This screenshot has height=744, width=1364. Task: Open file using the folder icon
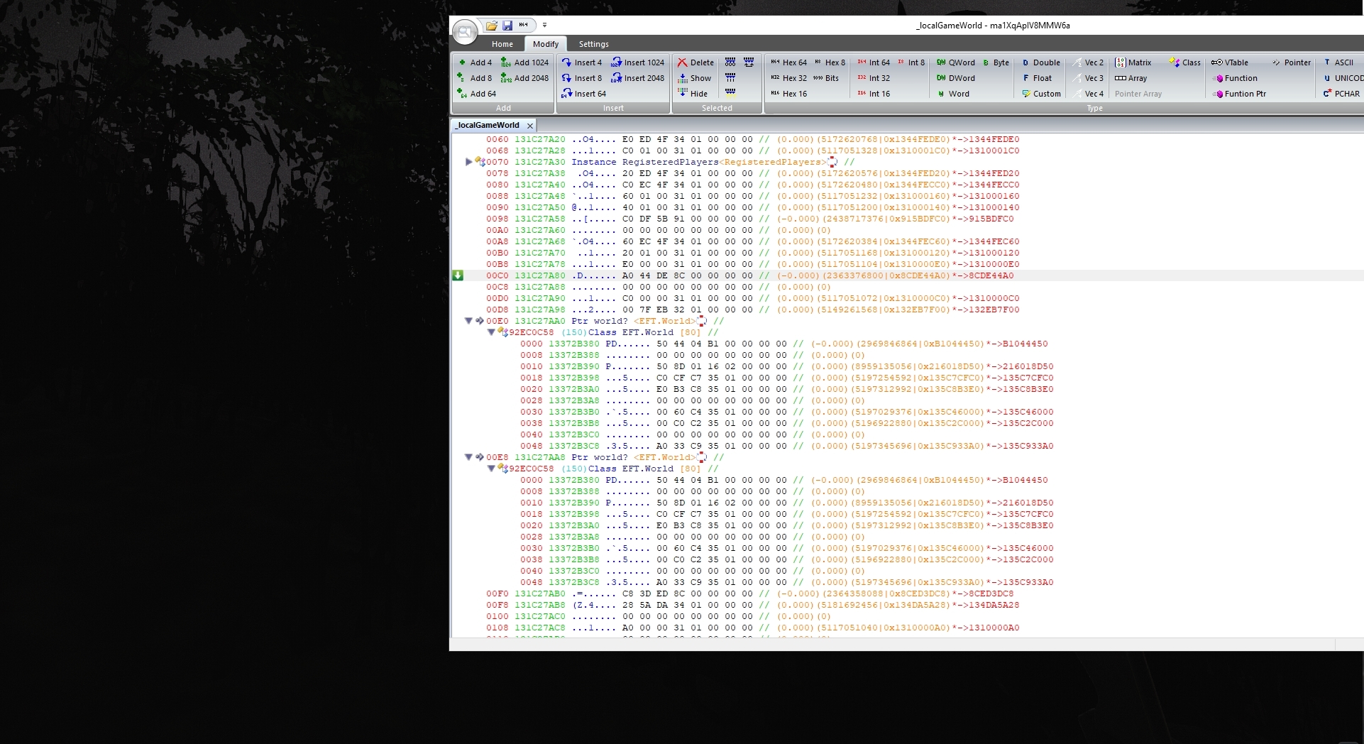[x=491, y=26]
